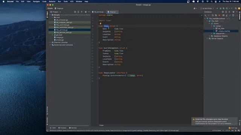Screen dimensions: 241x135
Task: Click the select opened file locate icon in Project panel
Action: 75,12
